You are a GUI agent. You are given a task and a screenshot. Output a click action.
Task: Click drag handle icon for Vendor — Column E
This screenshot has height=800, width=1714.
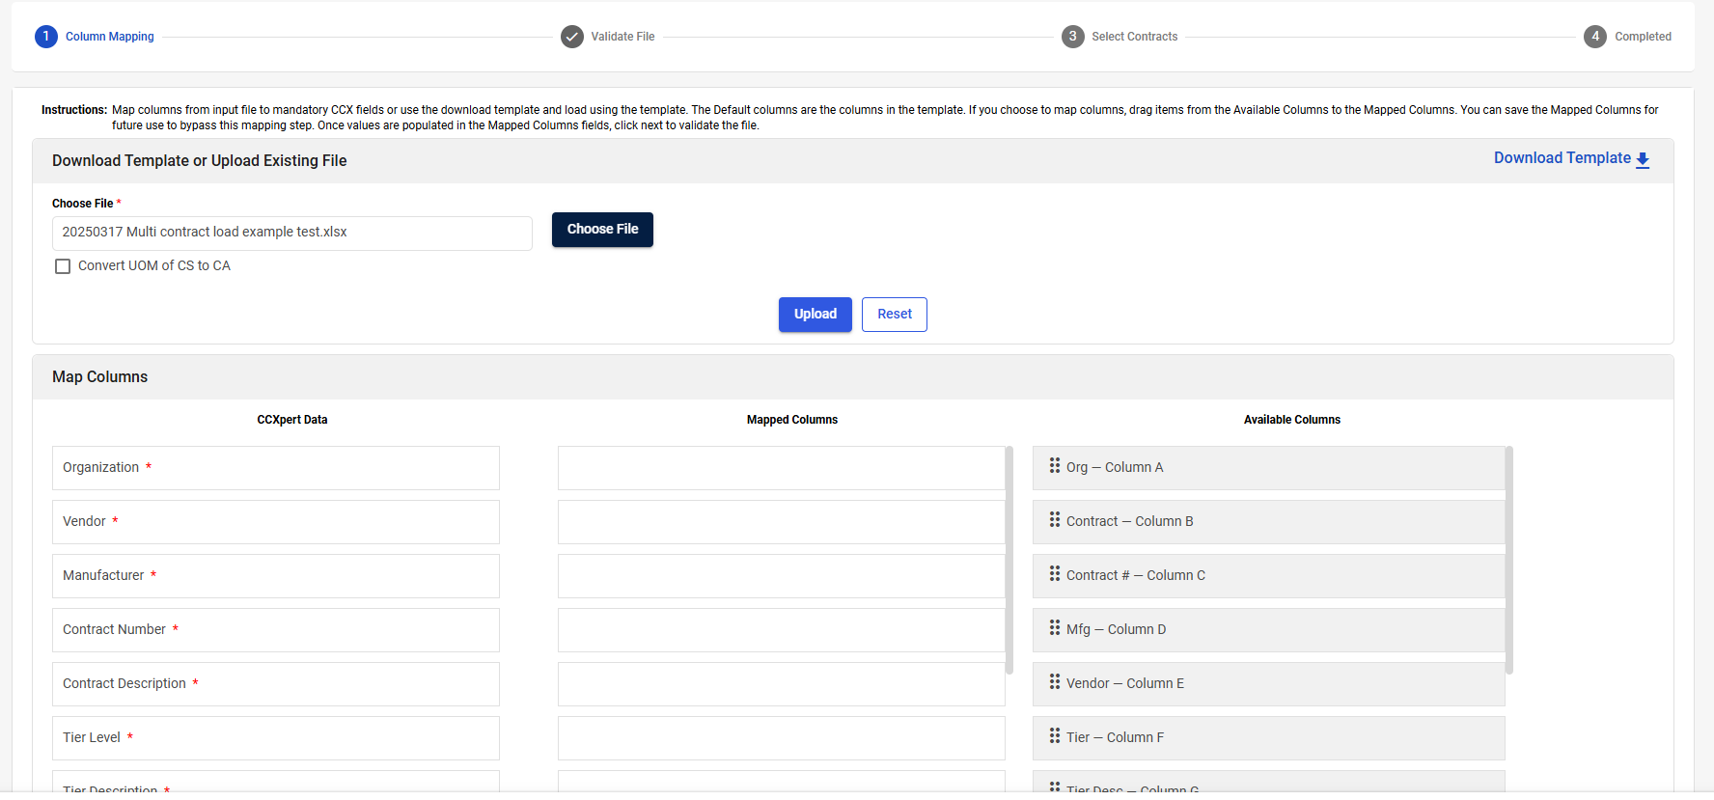(1055, 682)
